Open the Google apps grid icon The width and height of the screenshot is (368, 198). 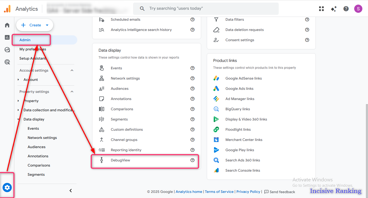[321, 9]
